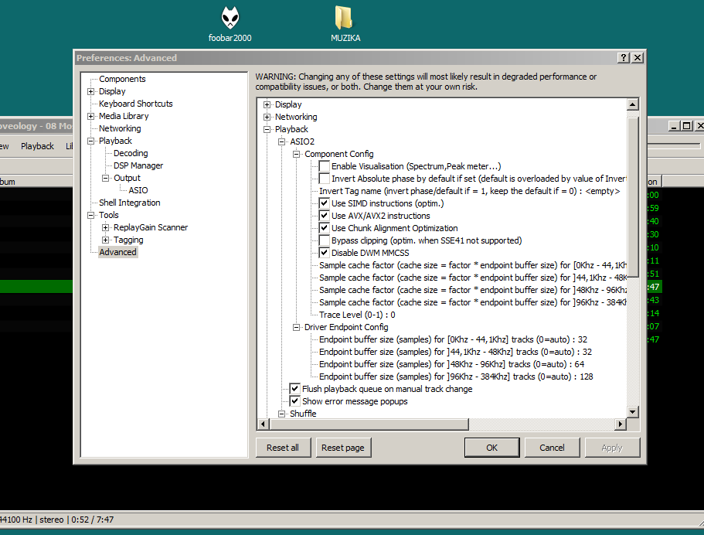Viewport: 704px width, 535px height.
Task: Expand Display node in advanced settings list
Action: click(x=267, y=104)
